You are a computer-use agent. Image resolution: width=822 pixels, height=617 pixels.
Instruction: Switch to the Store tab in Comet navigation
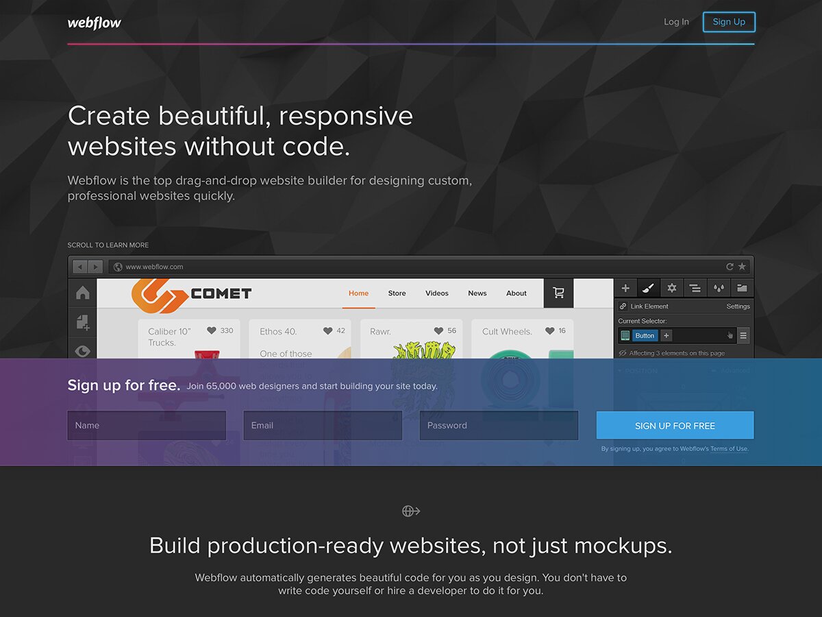tap(397, 293)
